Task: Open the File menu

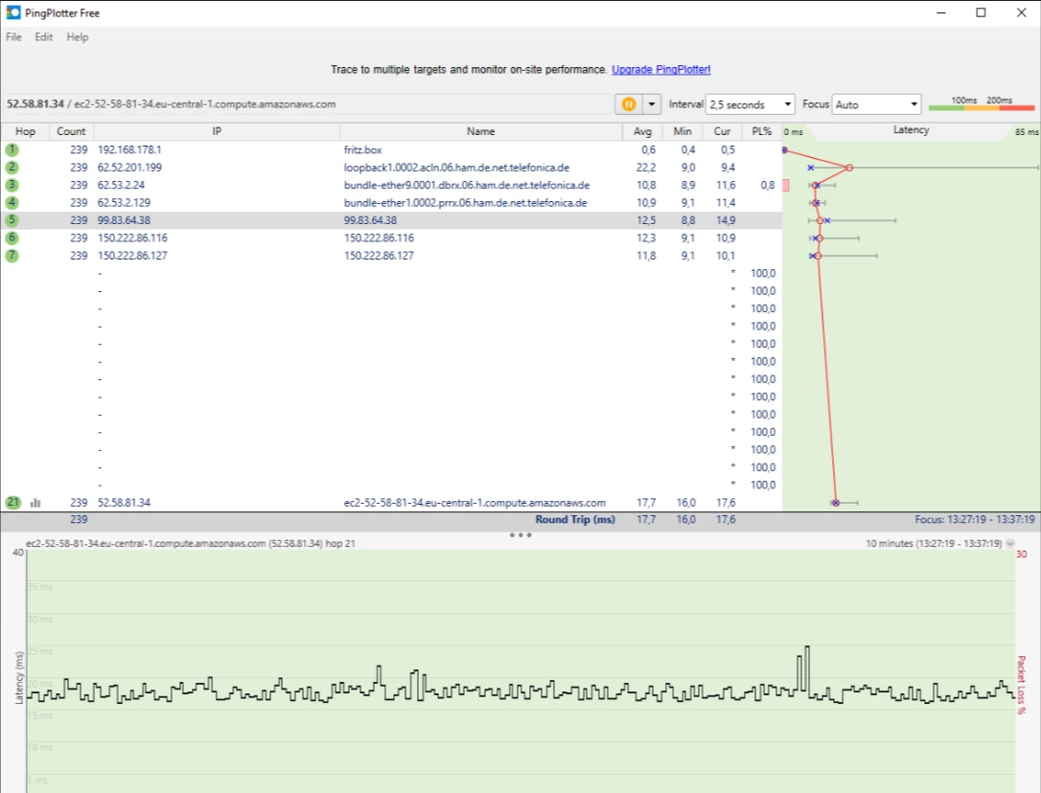Action: click(13, 37)
